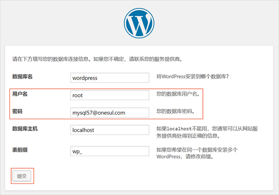Click the 密码 label
This screenshot has height=195, width=279.
[x=17, y=112]
